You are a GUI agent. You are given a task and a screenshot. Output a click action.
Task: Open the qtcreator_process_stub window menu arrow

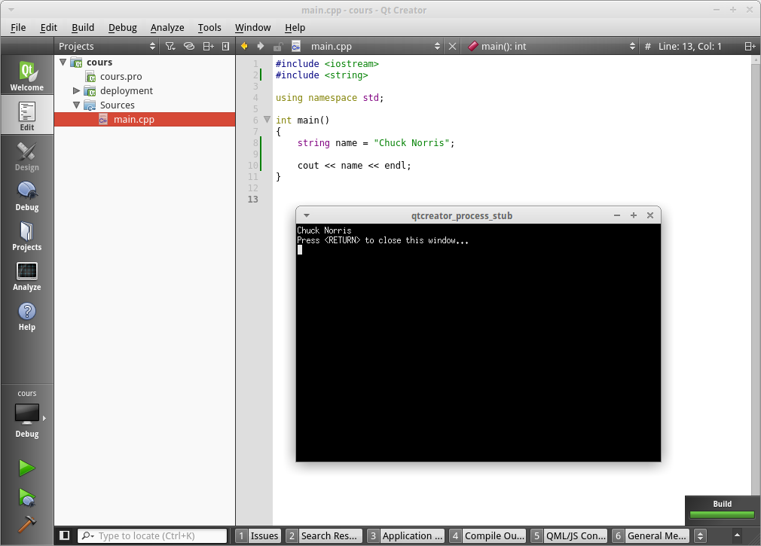coord(306,215)
